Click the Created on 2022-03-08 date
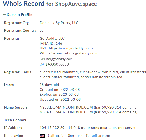146x140 pixels. click(60, 90)
